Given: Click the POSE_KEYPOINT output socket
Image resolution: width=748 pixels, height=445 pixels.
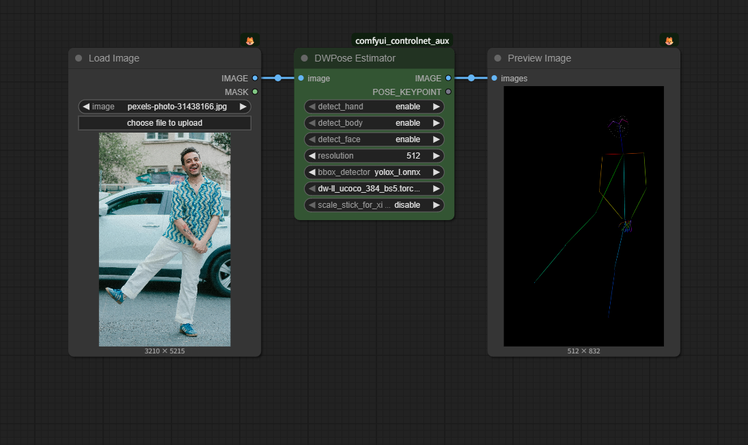Looking at the screenshot, I should click(x=448, y=92).
